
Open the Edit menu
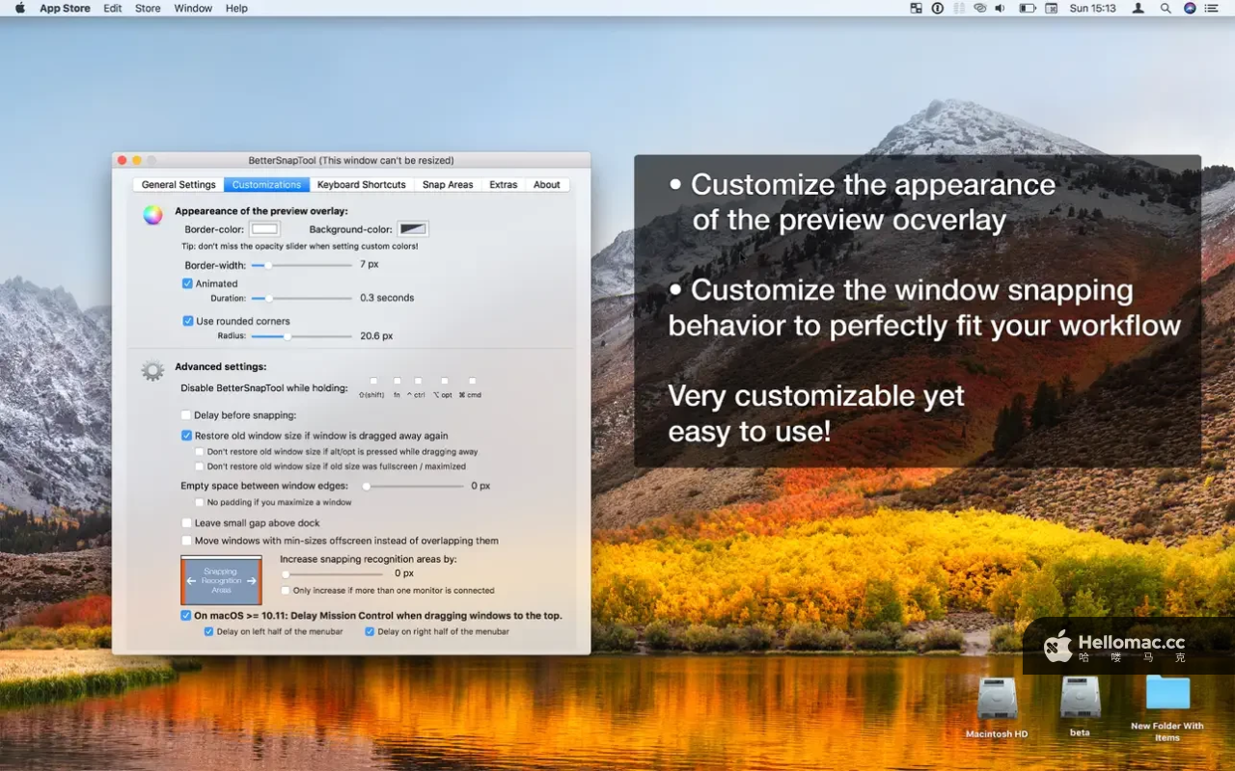[x=113, y=8]
